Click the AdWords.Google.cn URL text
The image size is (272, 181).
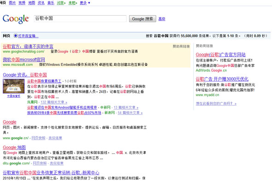211,70
